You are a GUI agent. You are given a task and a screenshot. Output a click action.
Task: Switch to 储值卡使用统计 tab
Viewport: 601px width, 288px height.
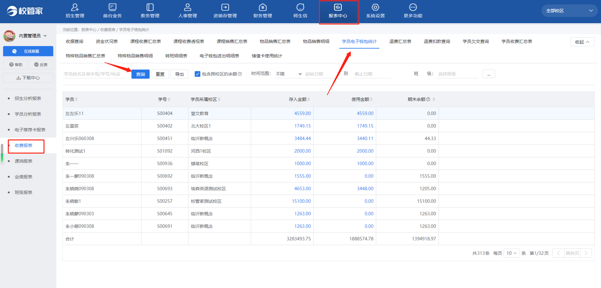tap(267, 56)
